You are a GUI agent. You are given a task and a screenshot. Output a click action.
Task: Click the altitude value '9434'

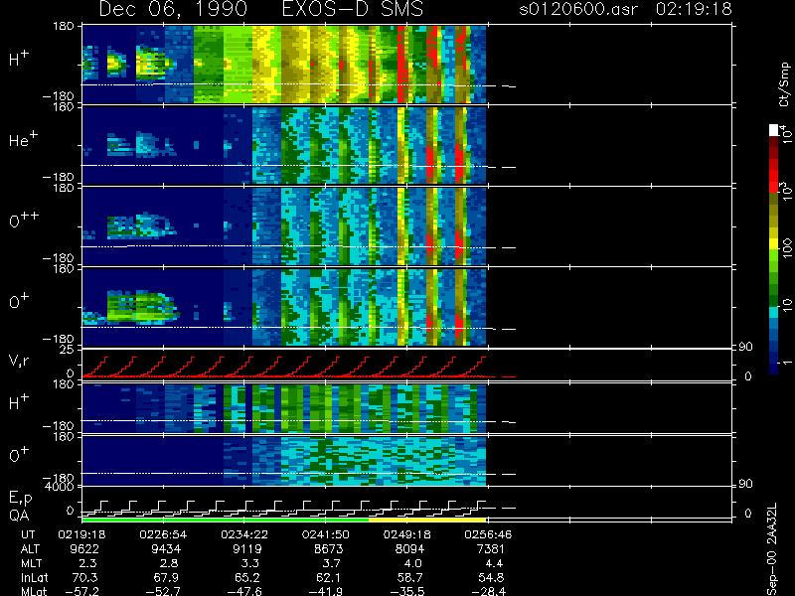(x=166, y=549)
